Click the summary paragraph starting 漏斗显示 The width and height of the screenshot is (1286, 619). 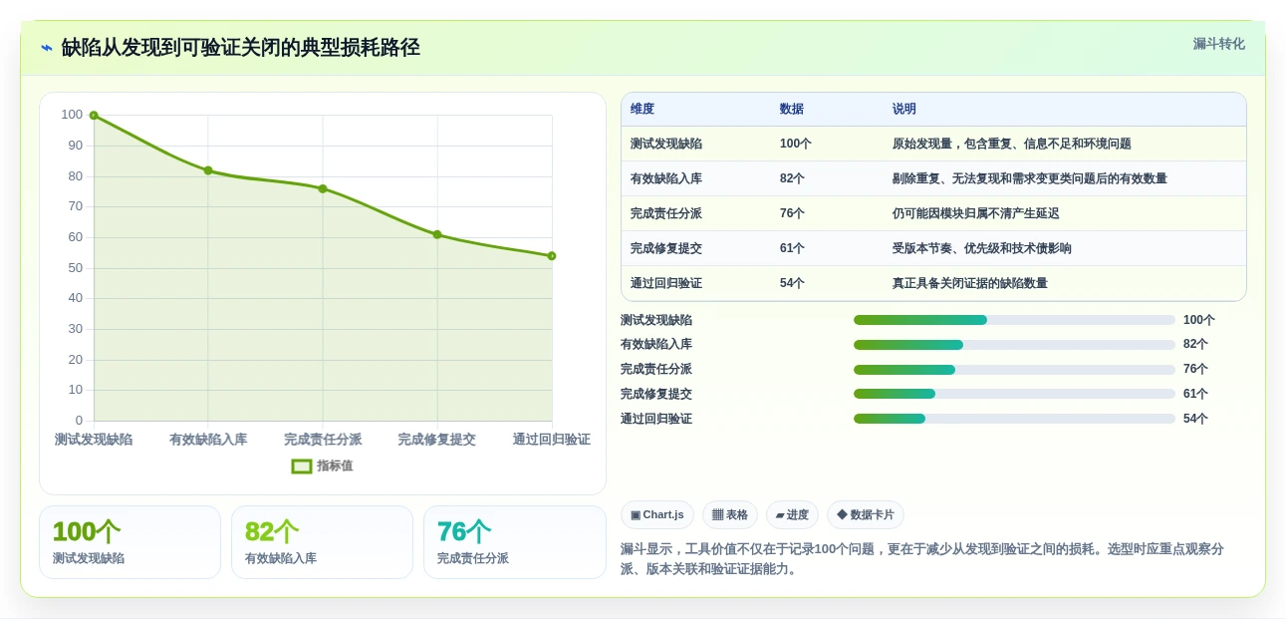pyautogui.click(x=922, y=559)
